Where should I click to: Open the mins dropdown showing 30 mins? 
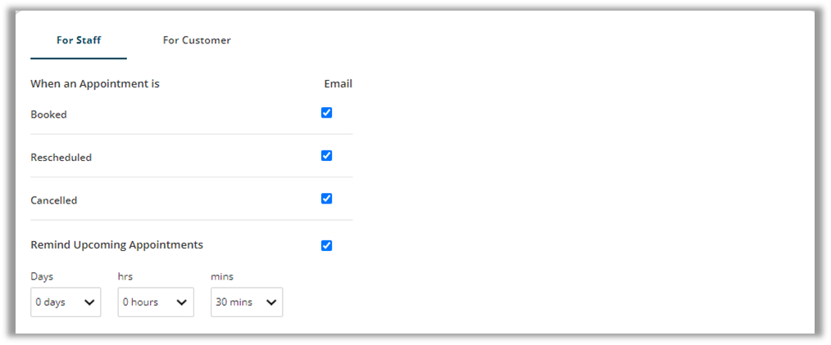click(246, 302)
